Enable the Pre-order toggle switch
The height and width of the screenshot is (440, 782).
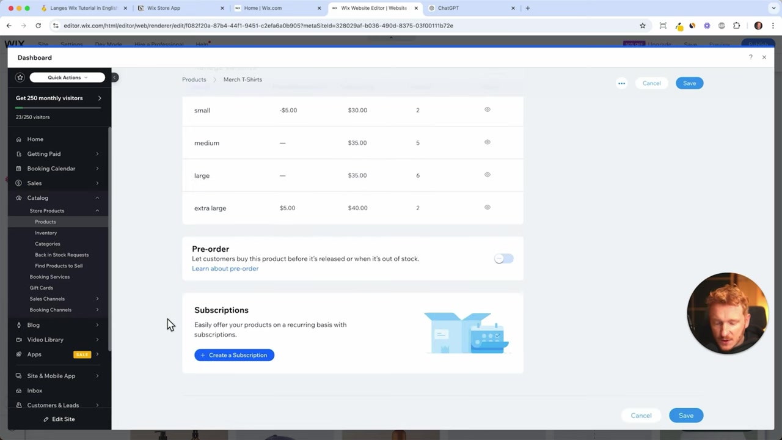pos(504,258)
